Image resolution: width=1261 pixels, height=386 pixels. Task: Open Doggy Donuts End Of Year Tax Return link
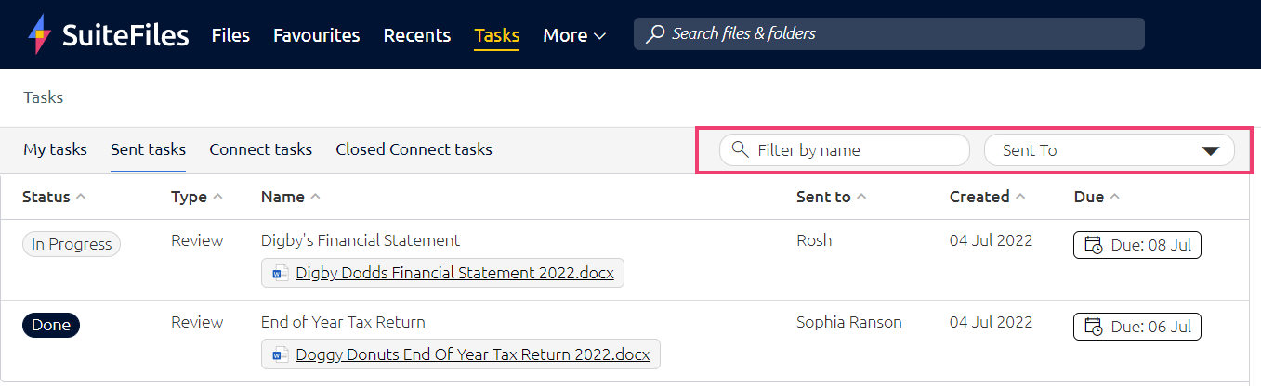[472, 354]
